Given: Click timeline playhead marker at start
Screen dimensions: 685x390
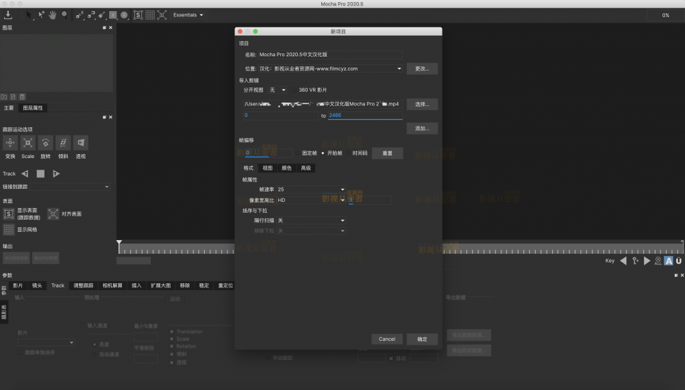Looking at the screenshot, I should pos(119,243).
